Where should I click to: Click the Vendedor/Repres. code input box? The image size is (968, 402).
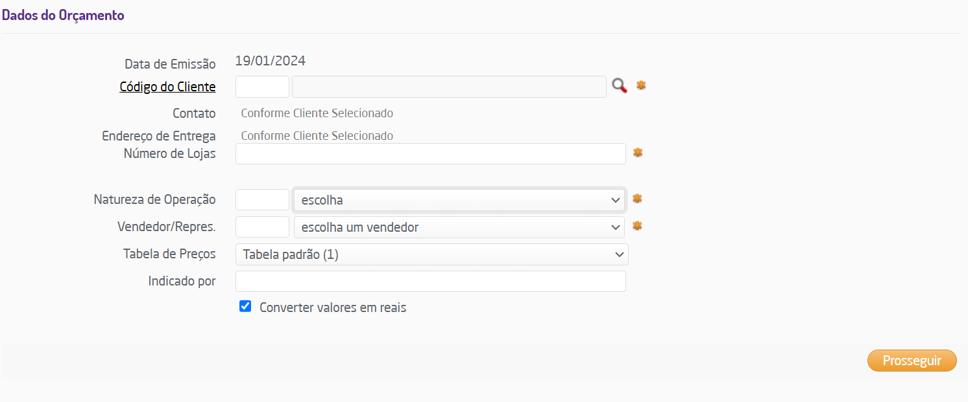pyautogui.click(x=262, y=227)
